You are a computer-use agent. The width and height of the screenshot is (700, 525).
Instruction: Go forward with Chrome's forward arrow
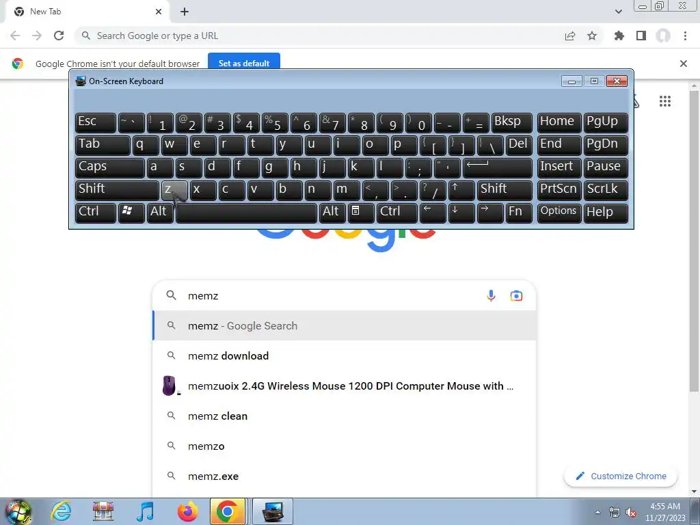pyautogui.click(x=37, y=36)
